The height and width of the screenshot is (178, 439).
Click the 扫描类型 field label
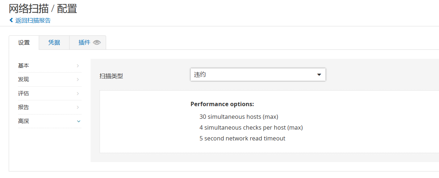pyautogui.click(x=111, y=76)
